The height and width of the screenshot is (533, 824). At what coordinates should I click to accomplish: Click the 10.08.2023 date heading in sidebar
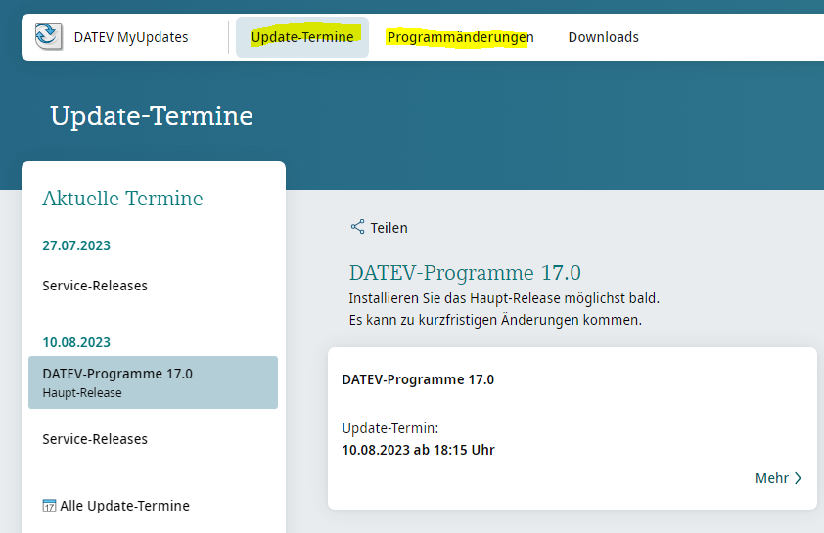(76, 342)
